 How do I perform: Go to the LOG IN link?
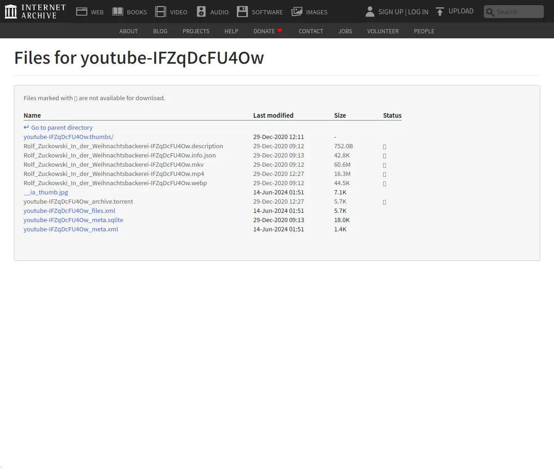(x=418, y=12)
